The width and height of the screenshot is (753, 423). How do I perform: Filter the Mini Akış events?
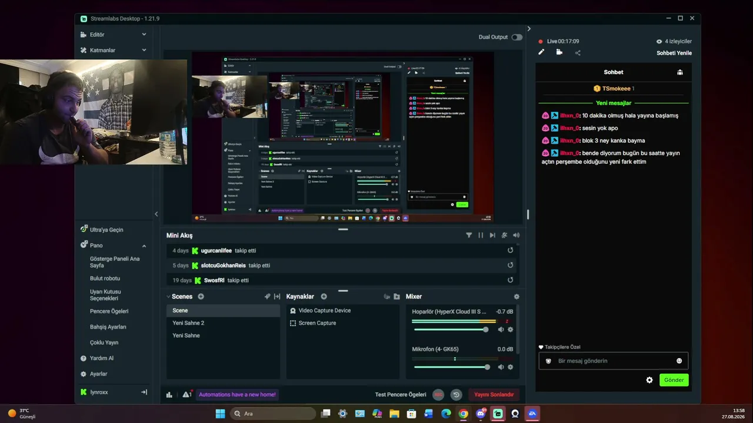tap(469, 235)
